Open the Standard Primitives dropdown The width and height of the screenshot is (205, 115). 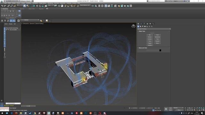[x=154, y=29]
